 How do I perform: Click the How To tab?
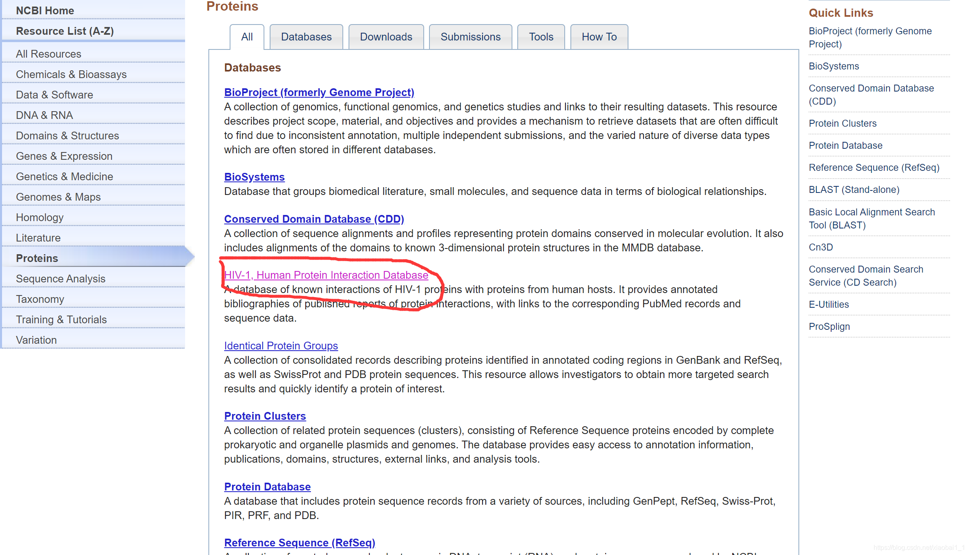(599, 37)
